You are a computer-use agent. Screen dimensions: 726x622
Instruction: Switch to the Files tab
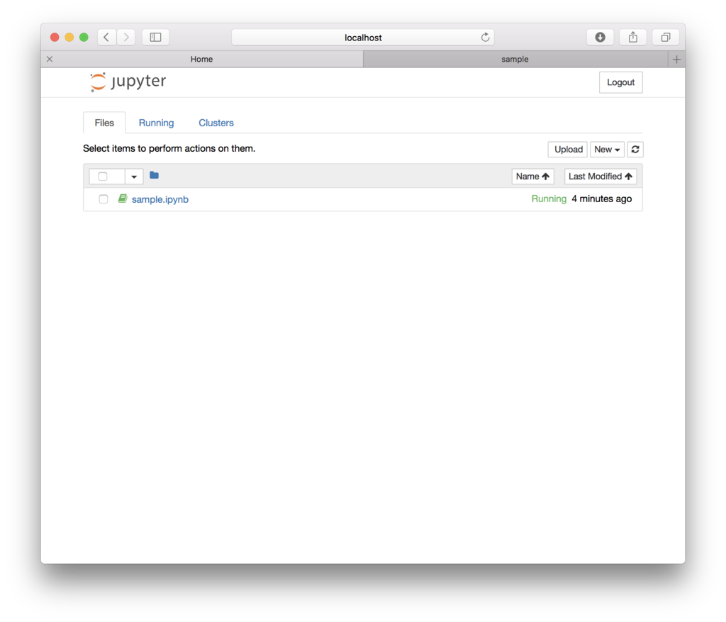click(x=104, y=123)
